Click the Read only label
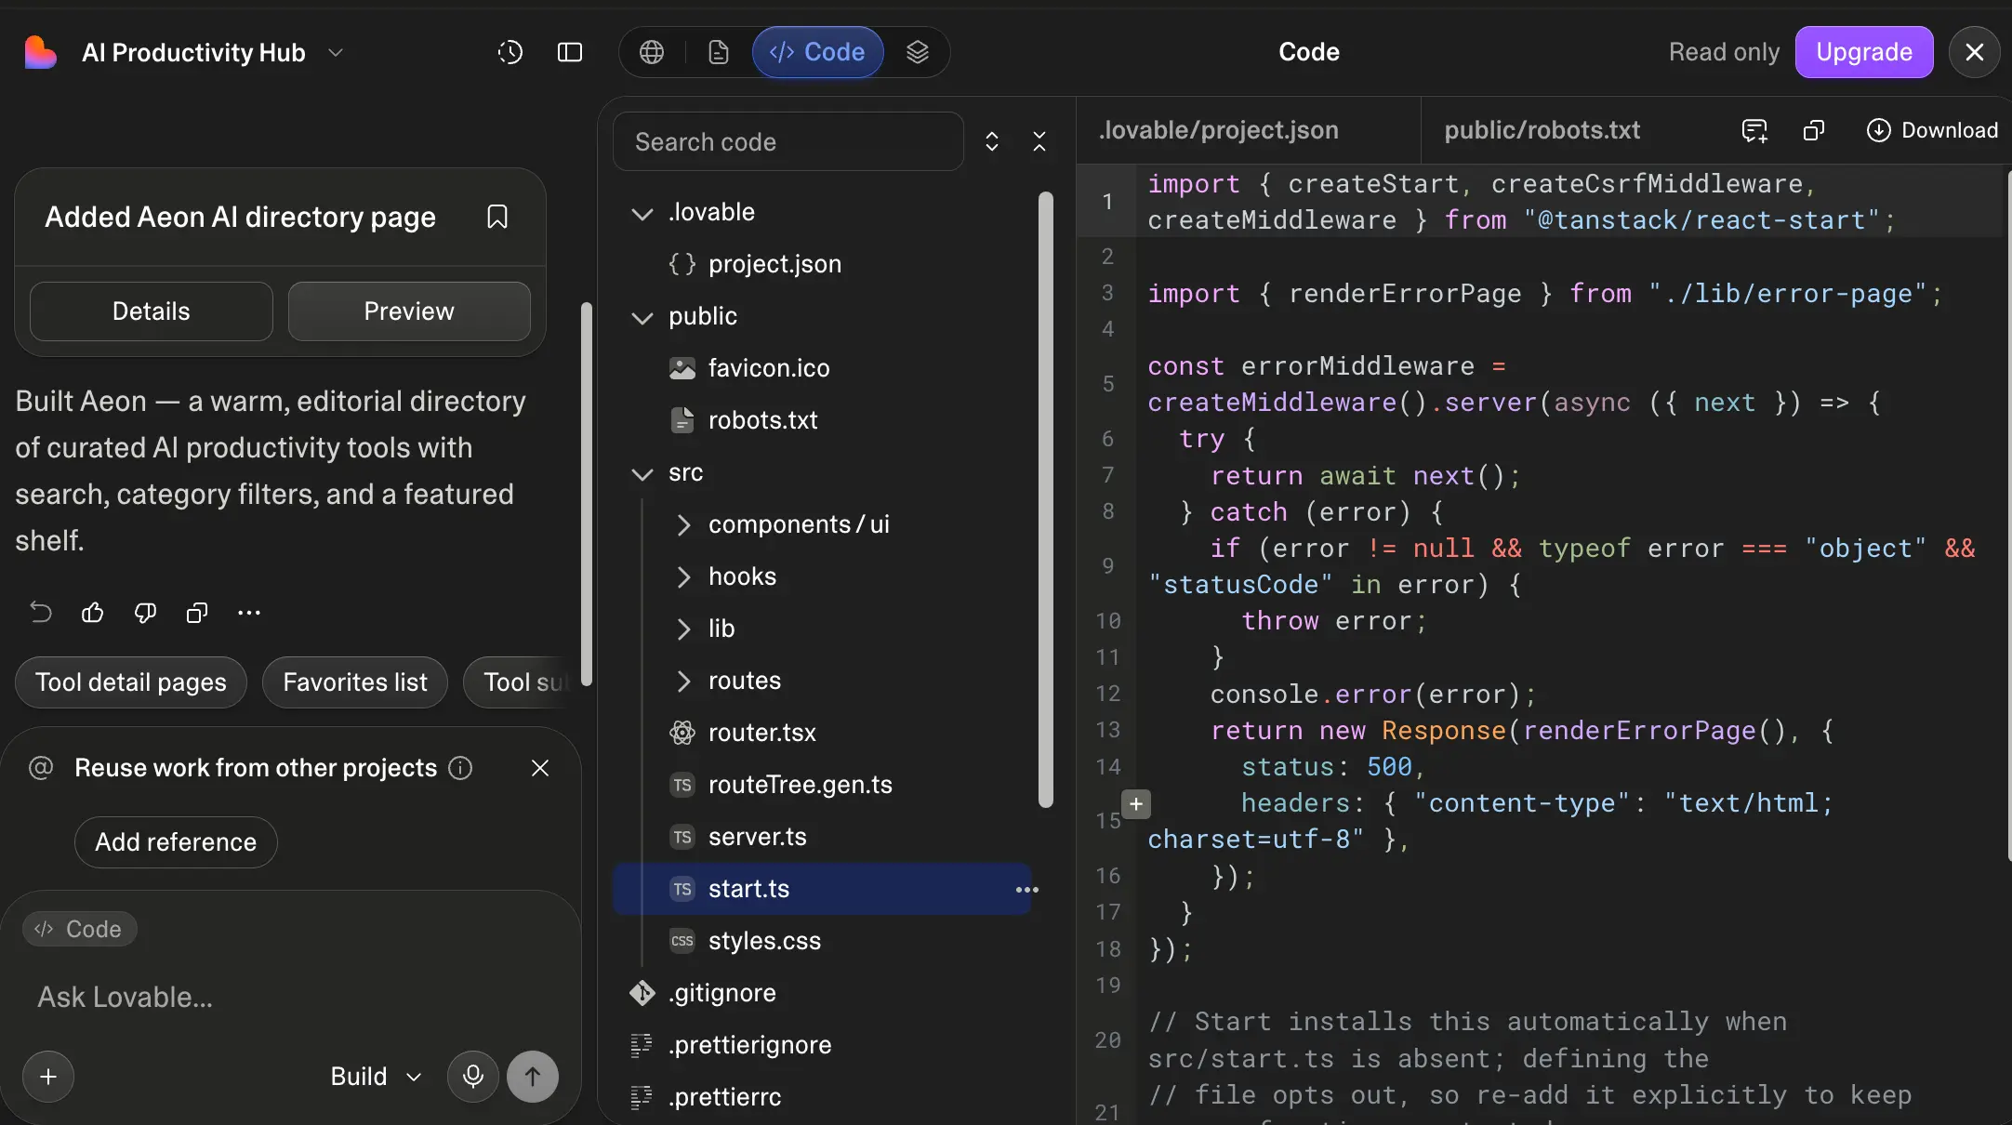 point(1724,52)
